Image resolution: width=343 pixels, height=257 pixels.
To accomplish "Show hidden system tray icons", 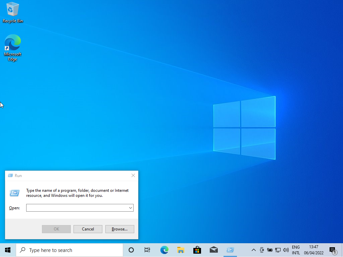I will pos(253,250).
